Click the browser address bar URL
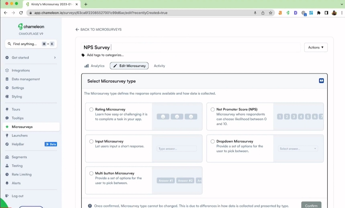This screenshot has width=345, height=208. (x=101, y=13)
